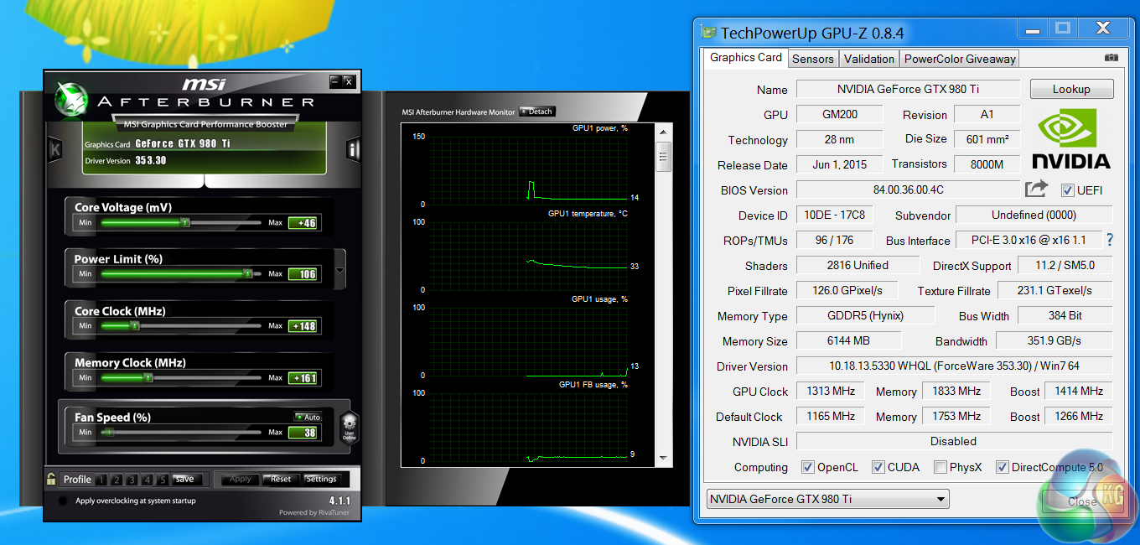Click the NVIDIA logo in GPU-Z
This screenshot has height=545, width=1140.
click(x=1070, y=139)
